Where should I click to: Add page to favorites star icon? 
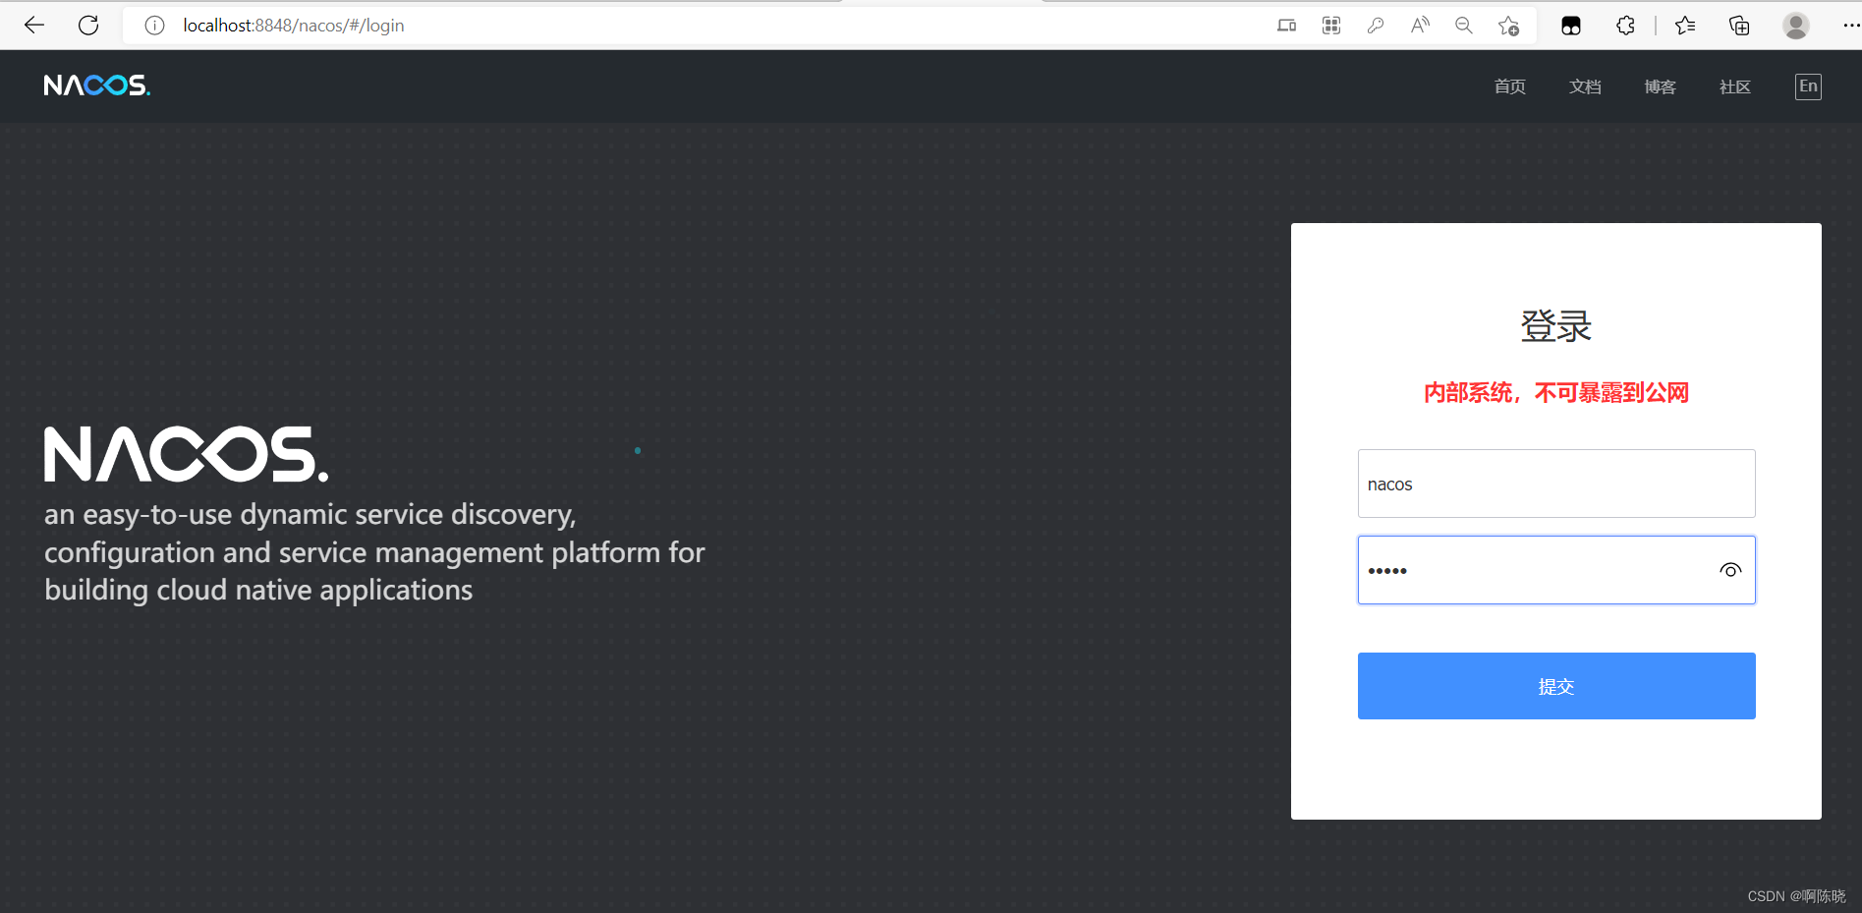coord(1508,26)
